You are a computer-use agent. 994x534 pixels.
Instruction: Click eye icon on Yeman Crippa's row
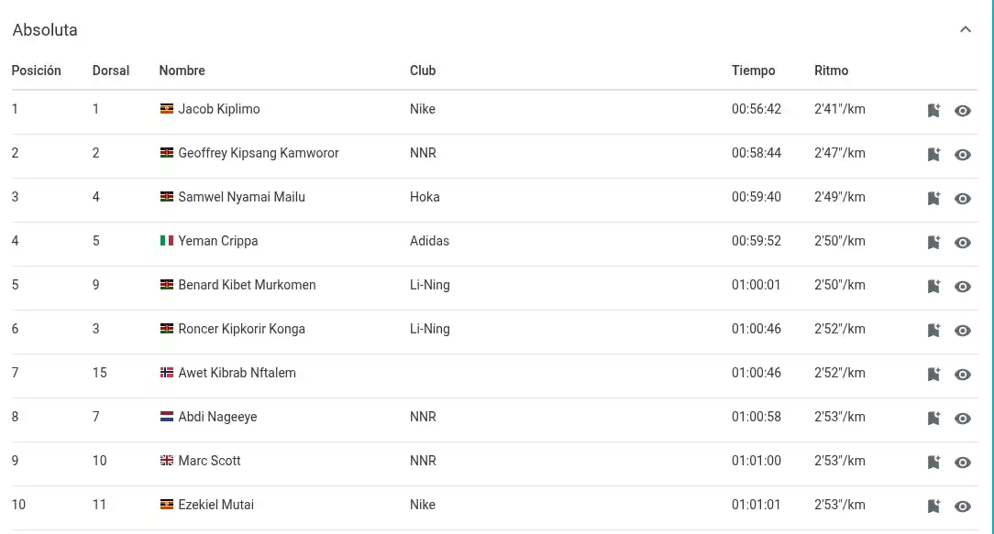[x=963, y=243]
